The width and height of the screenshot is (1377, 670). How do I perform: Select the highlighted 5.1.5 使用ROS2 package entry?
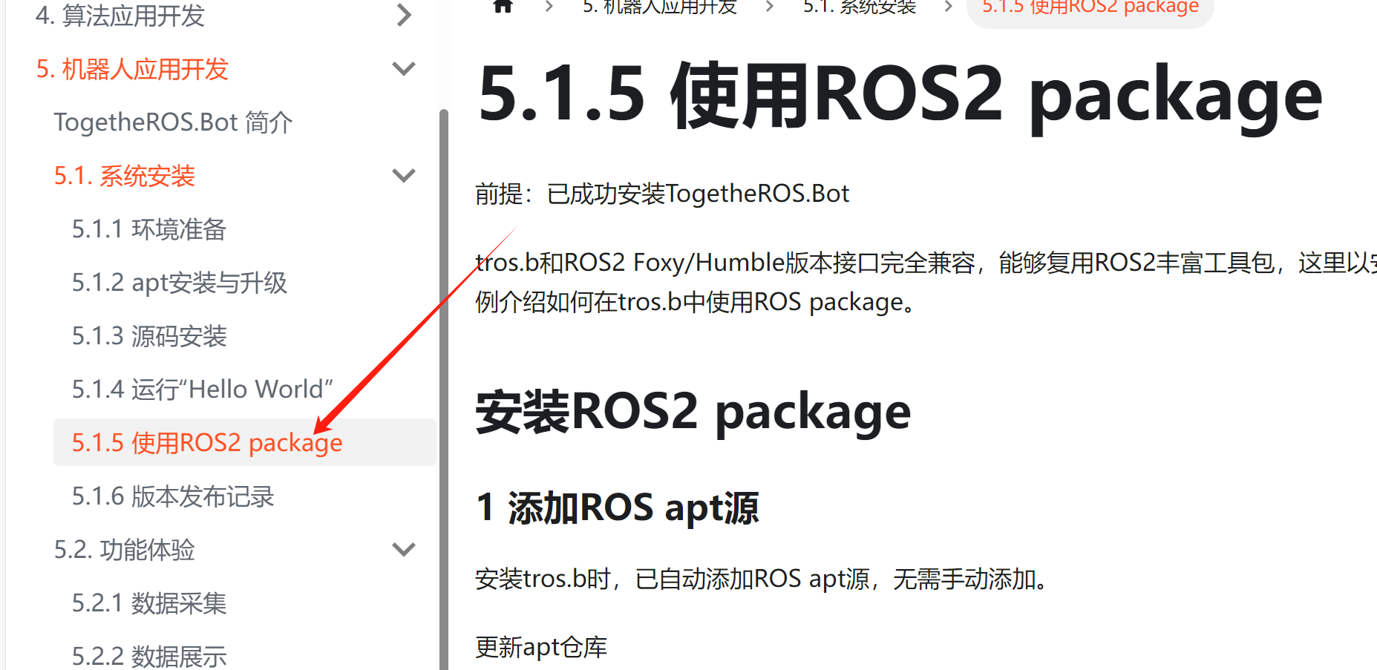(x=206, y=442)
